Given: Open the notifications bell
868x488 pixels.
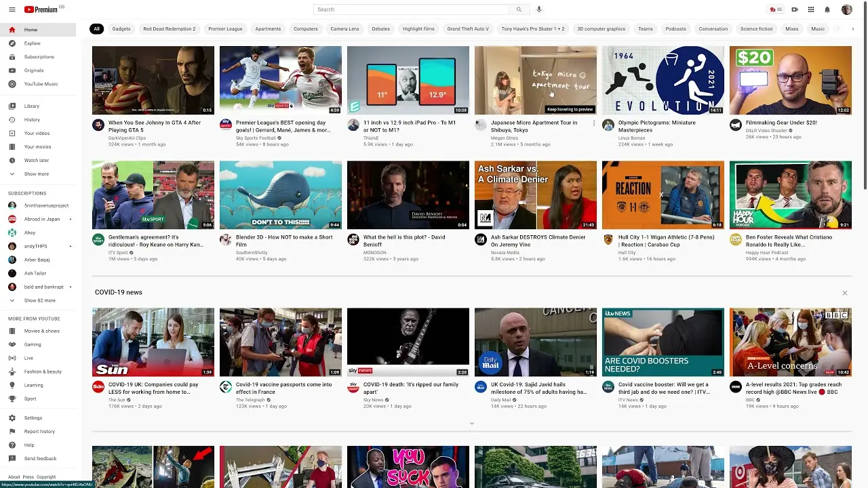Looking at the screenshot, I should [x=827, y=9].
